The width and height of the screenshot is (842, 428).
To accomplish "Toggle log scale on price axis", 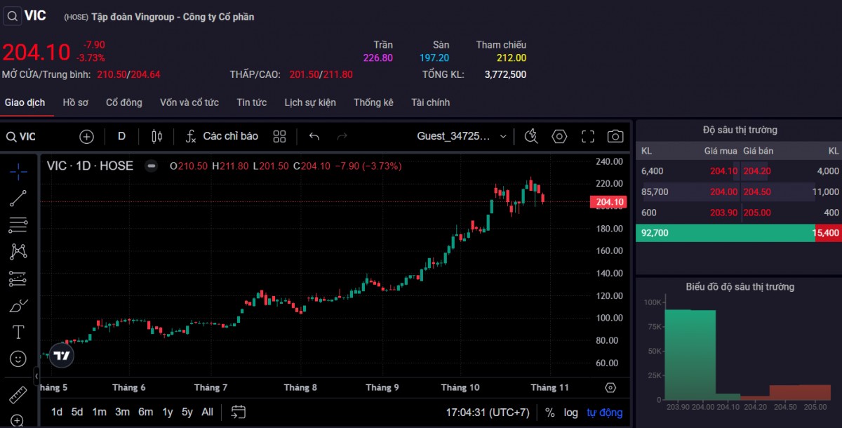I will pyautogui.click(x=570, y=413).
